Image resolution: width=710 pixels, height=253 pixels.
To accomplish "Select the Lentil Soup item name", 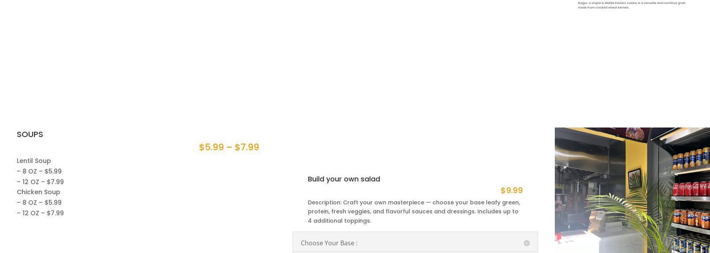I will (x=34, y=161).
